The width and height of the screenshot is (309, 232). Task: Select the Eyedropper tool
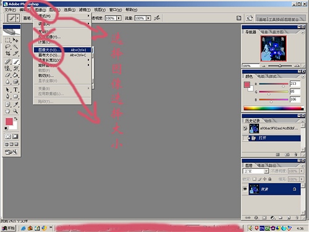point(15,104)
